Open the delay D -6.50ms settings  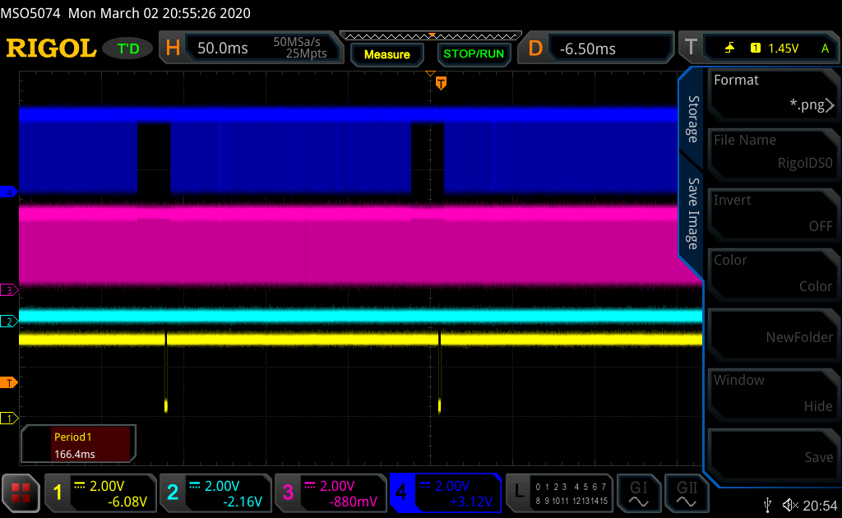click(x=595, y=49)
